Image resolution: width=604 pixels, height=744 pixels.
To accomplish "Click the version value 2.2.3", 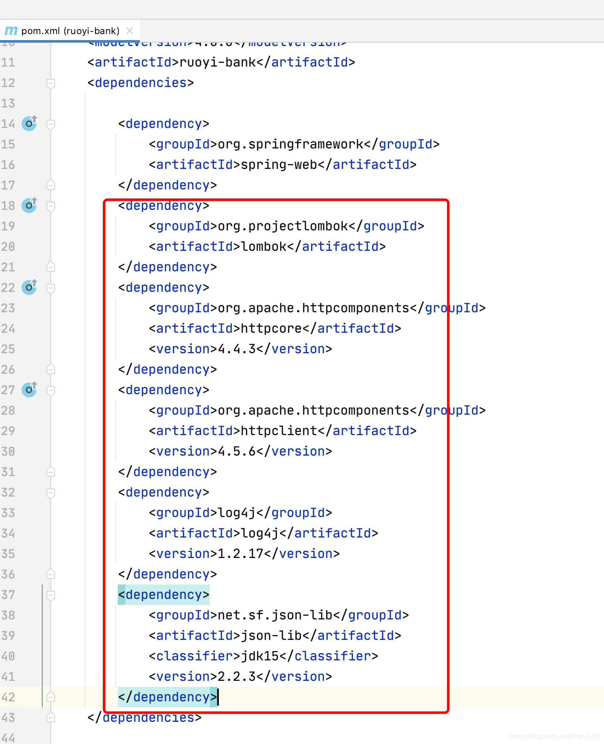I will [237, 677].
